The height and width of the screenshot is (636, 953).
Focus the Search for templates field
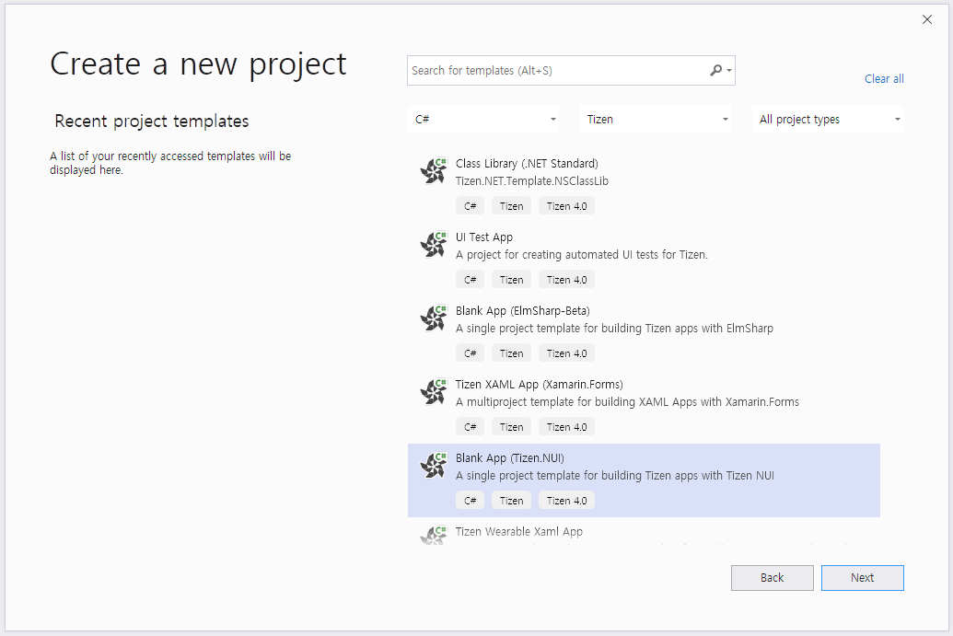coord(557,71)
